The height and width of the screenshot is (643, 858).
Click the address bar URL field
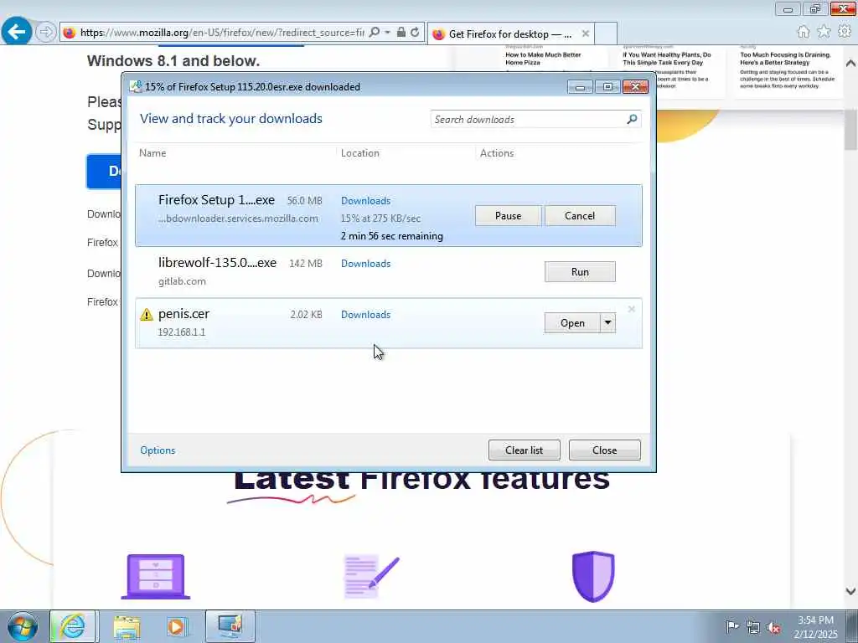click(x=221, y=33)
